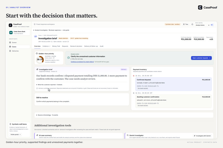Click the Needs attention status badge
The image size is (223, 148).
(x=63, y=38)
